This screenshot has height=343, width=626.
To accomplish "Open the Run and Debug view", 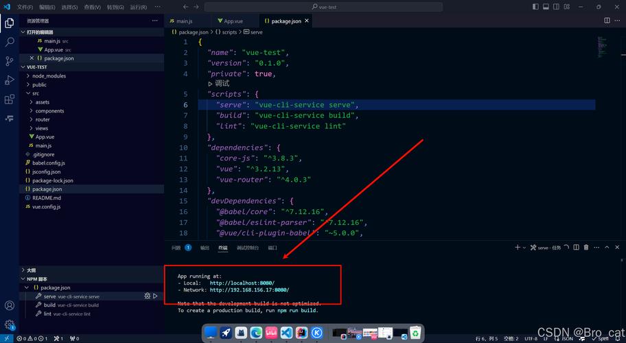I will (10, 80).
